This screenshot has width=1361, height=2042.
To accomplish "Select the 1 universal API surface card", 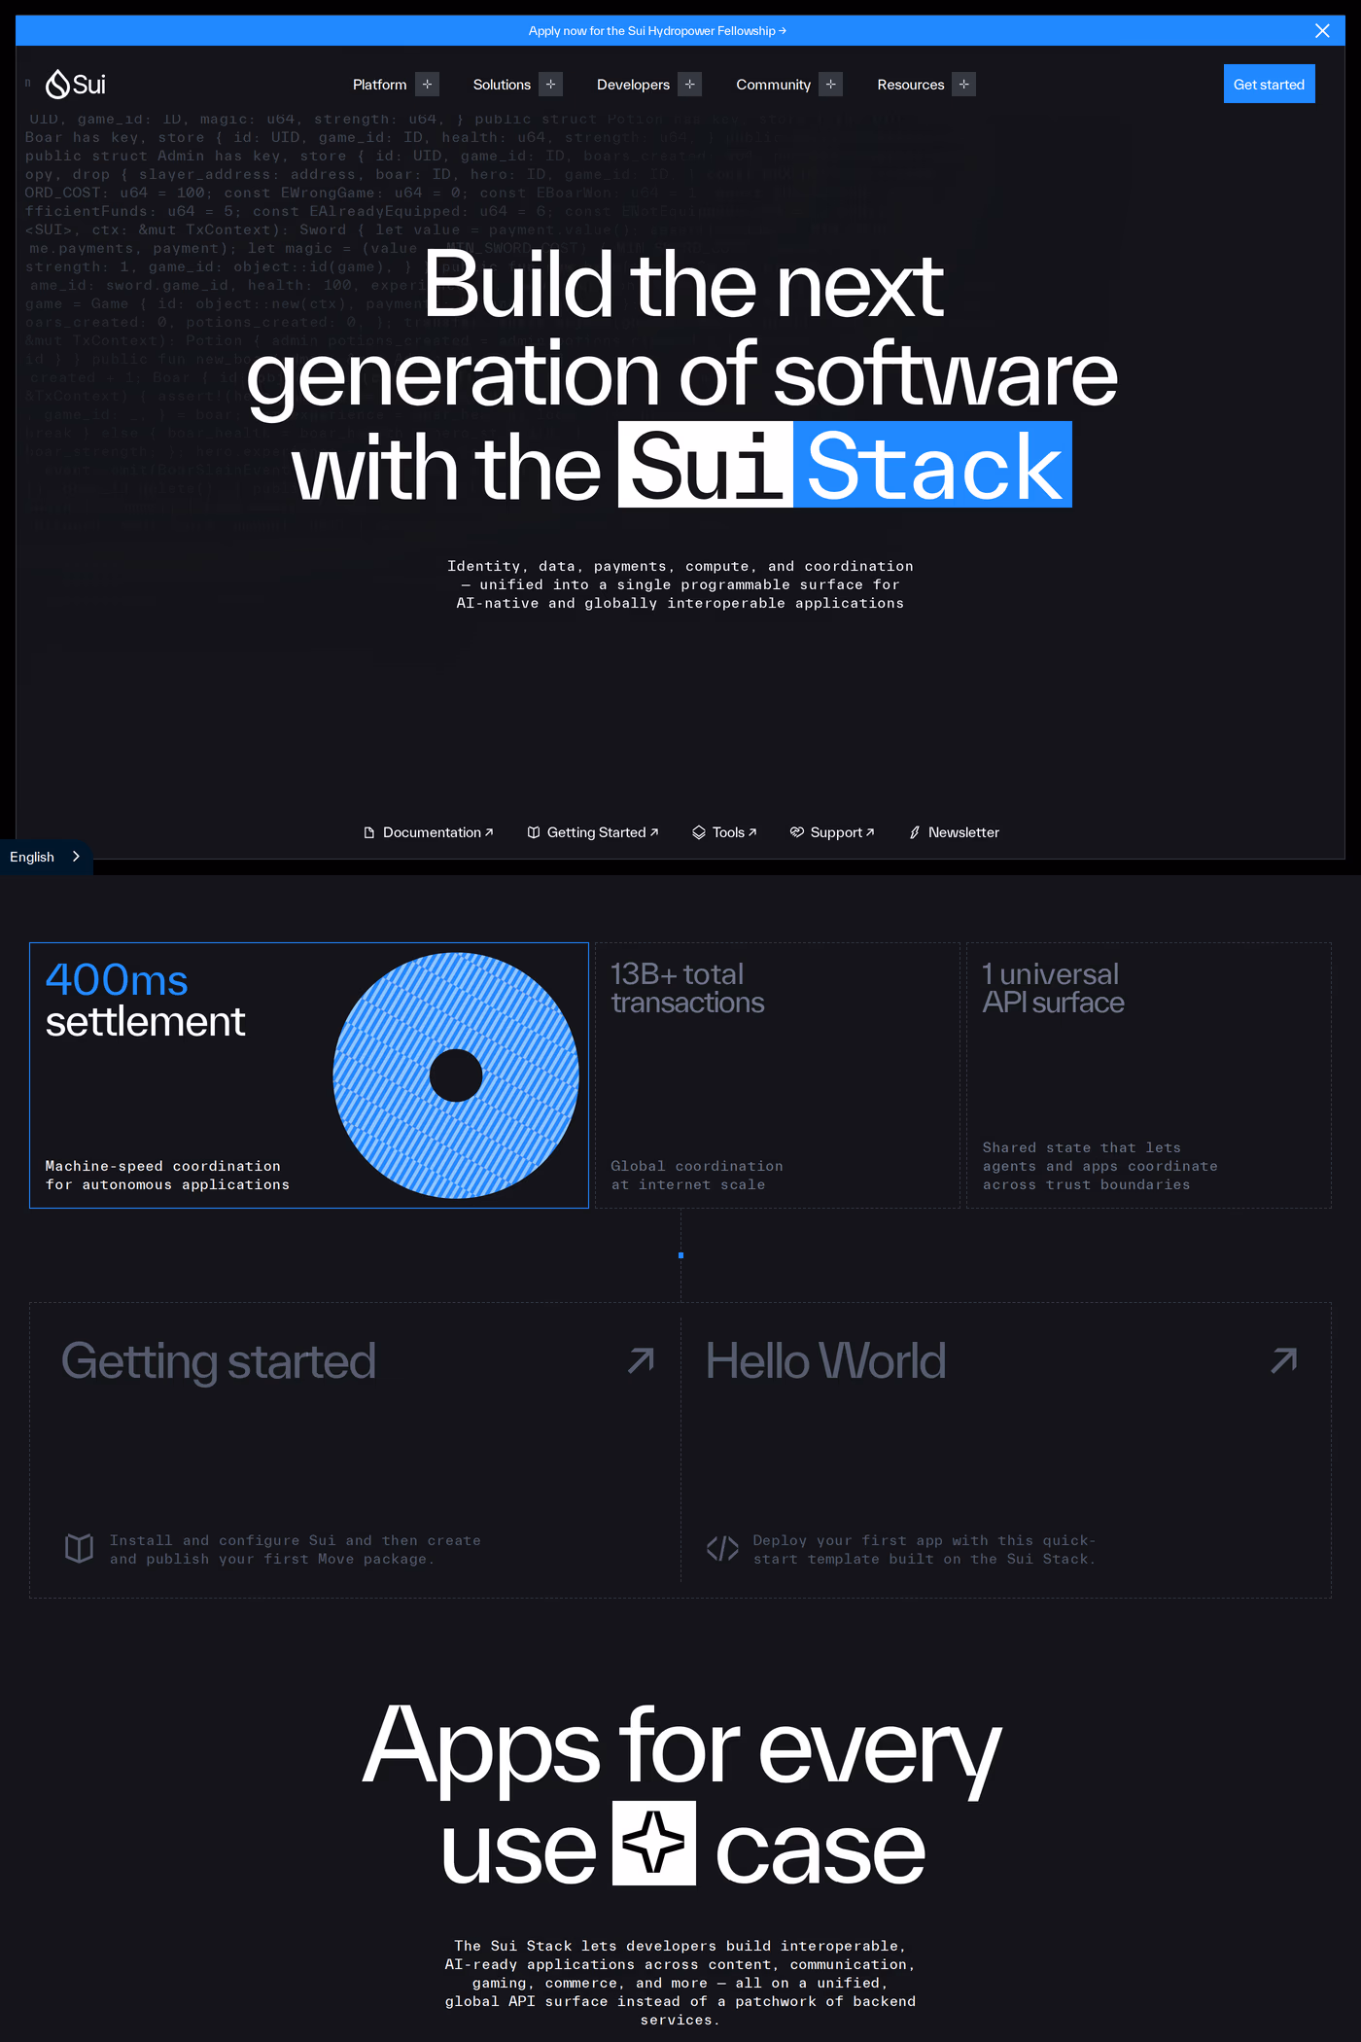I will [x=1148, y=1075].
